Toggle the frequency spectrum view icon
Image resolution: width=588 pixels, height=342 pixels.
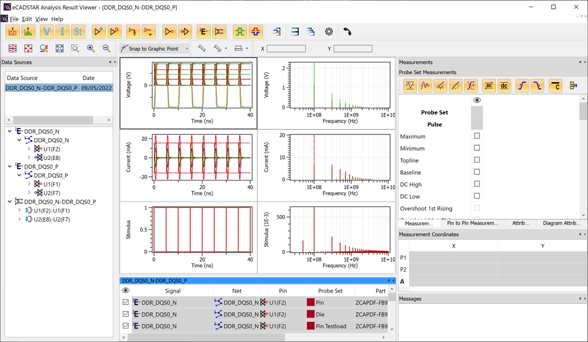pos(28,32)
